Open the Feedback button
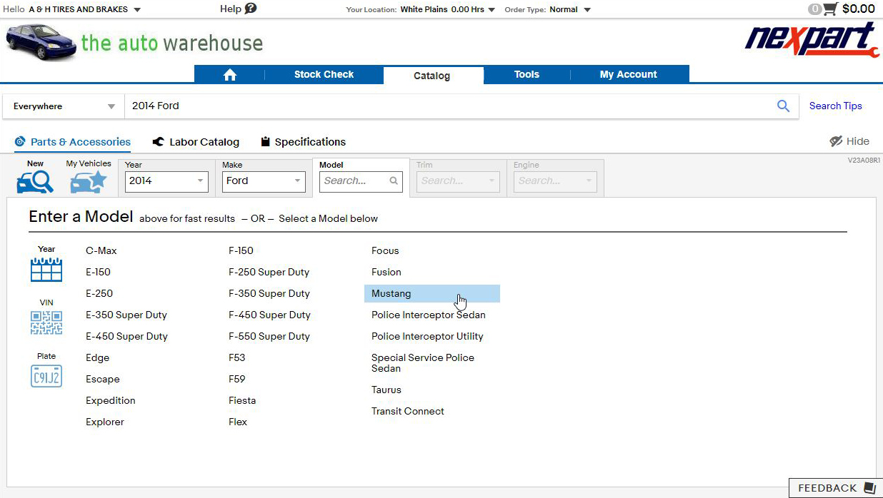This screenshot has height=498, width=883. tap(836, 488)
